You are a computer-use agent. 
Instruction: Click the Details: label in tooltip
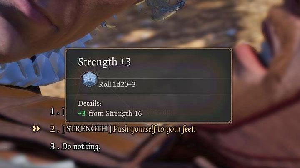click(x=90, y=103)
